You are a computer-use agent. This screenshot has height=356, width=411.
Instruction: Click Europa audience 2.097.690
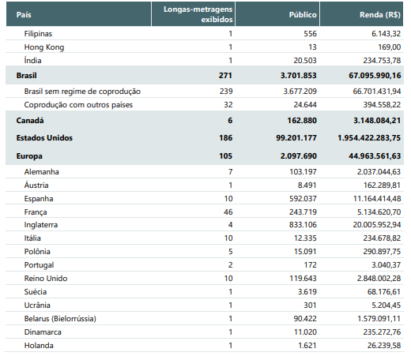[x=298, y=156]
